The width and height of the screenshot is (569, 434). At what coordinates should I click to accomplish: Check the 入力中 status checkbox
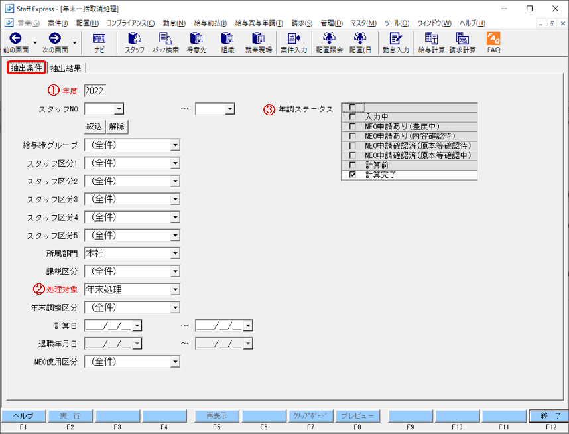coord(352,117)
